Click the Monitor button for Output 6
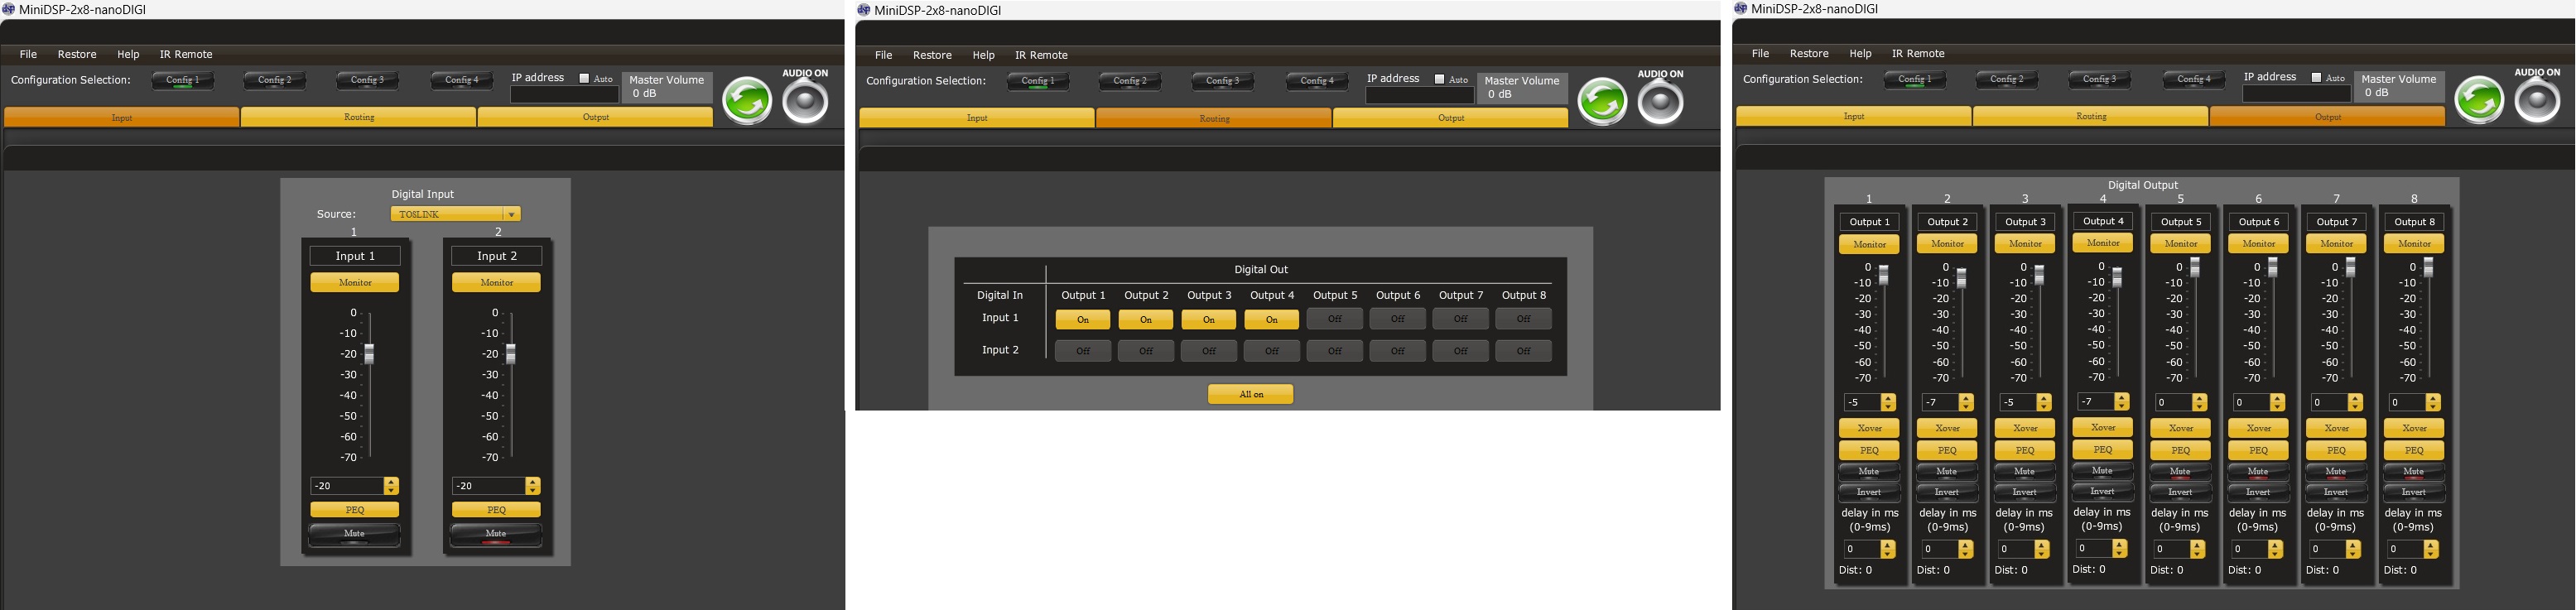 pos(2259,244)
